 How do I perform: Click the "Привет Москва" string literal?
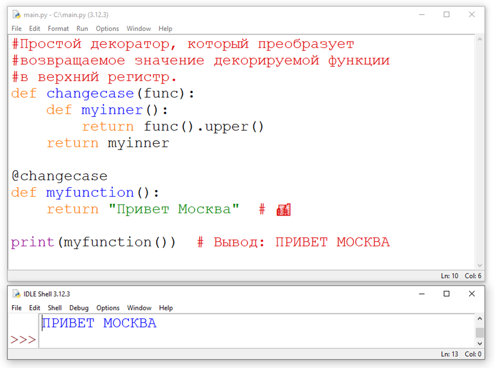pyautogui.click(x=174, y=209)
